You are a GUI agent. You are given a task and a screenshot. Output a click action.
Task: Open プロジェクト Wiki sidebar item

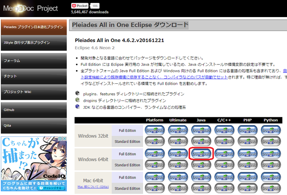point(34,92)
